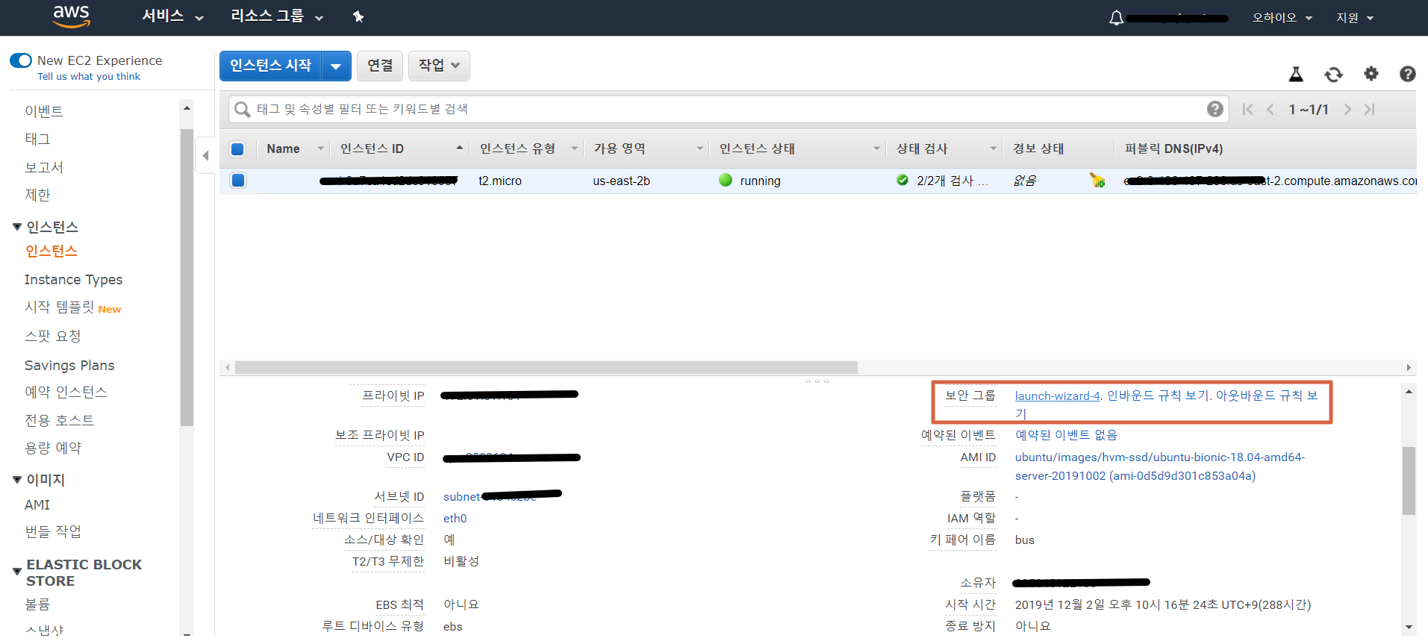Click the 인스턴스 시작 button
Image resolution: width=1428 pixels, height=641 pixels.
270,66
